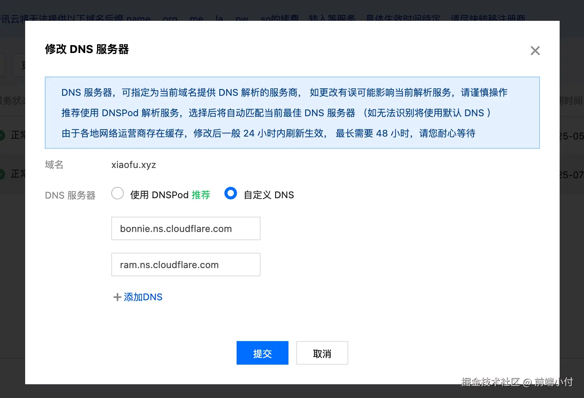Click the notice line about 24 小时内刷新生效

tap(268, 133)
